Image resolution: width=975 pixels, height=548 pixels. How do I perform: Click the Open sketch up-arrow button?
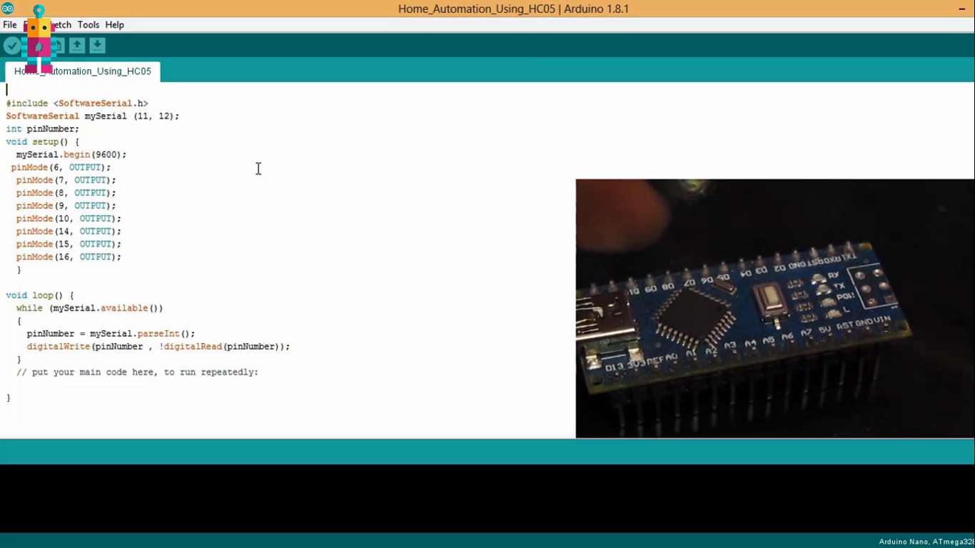pyautogui.click(x=77, y=46)
